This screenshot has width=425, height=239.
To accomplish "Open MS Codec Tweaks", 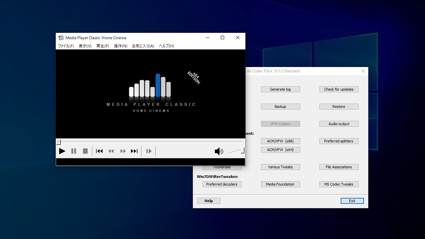I will coord(339,184).
